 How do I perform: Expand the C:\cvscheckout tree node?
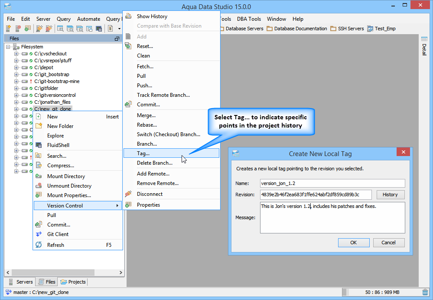[16, 54]
